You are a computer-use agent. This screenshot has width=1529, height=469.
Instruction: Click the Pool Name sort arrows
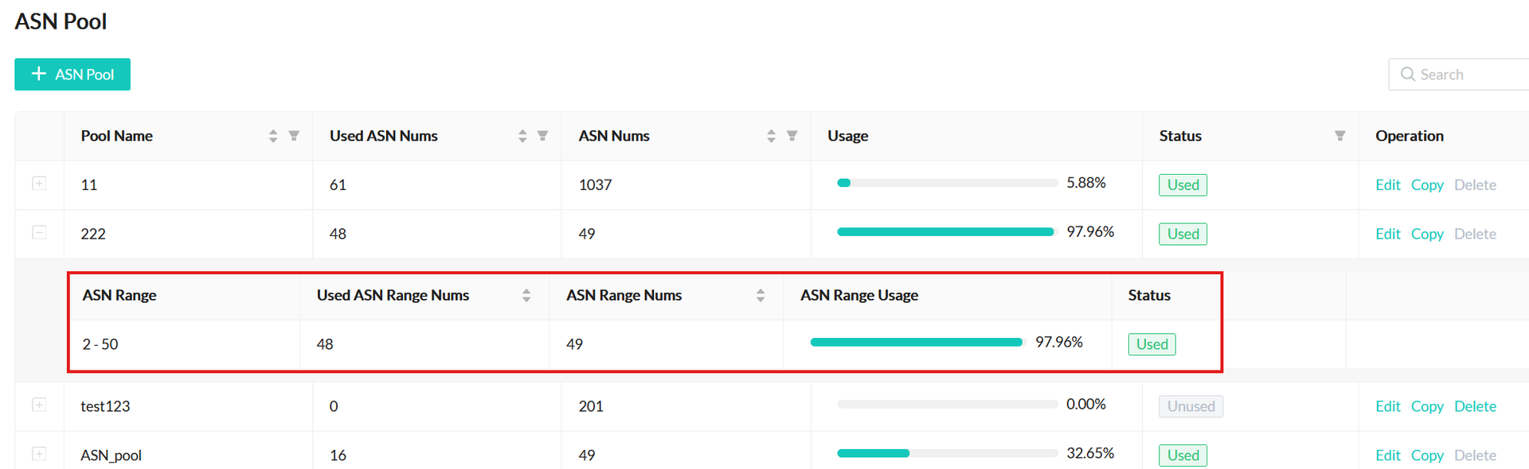pyautogui.click(x=273, y=136)
